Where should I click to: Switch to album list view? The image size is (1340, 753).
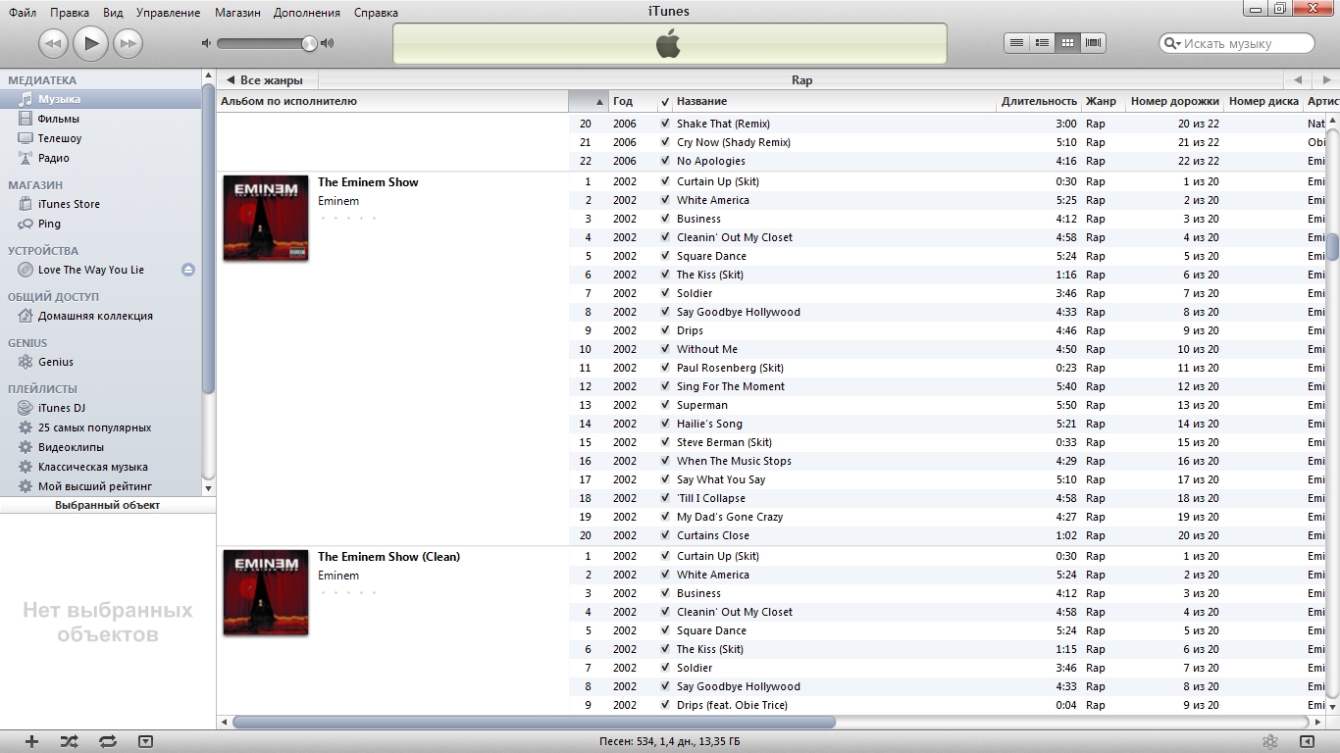(1043, 42)
